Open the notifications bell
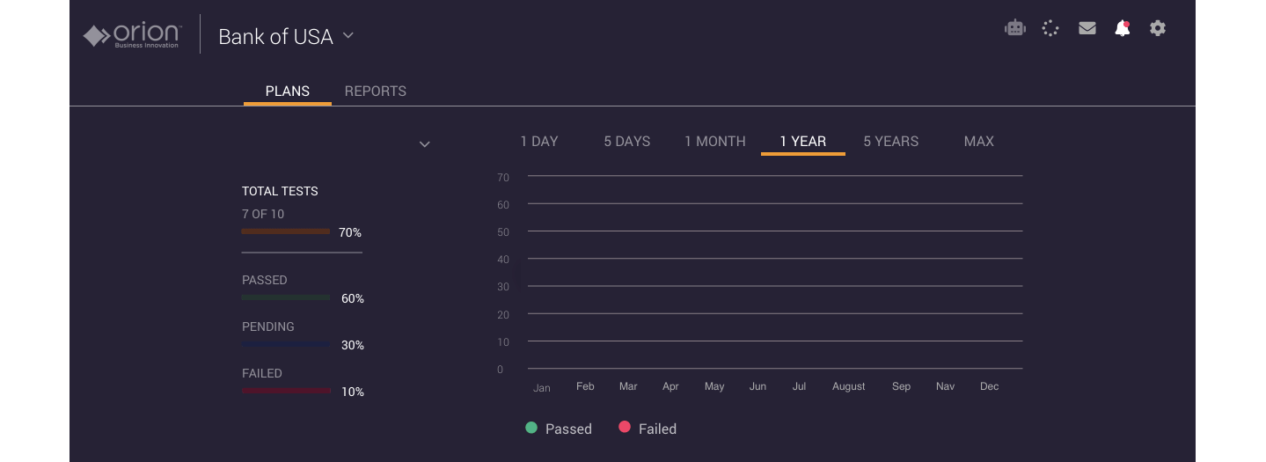Viewport: 1266px width, 462px height. click(x=1123, y=28)
